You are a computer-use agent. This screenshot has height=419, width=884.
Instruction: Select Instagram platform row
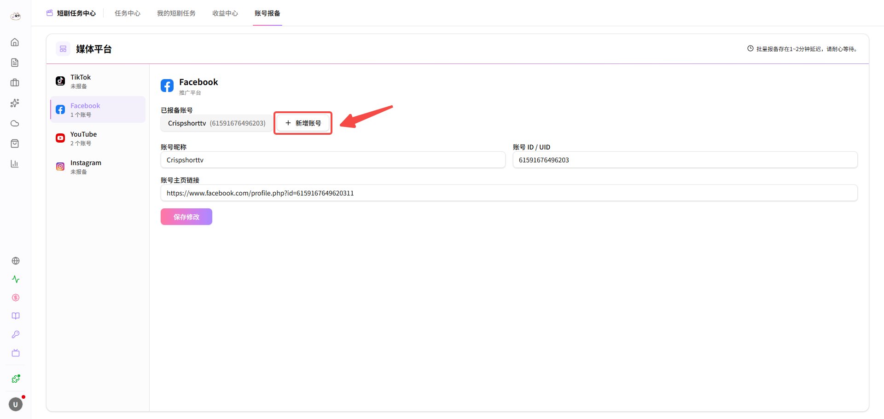[x=98, y=166]
